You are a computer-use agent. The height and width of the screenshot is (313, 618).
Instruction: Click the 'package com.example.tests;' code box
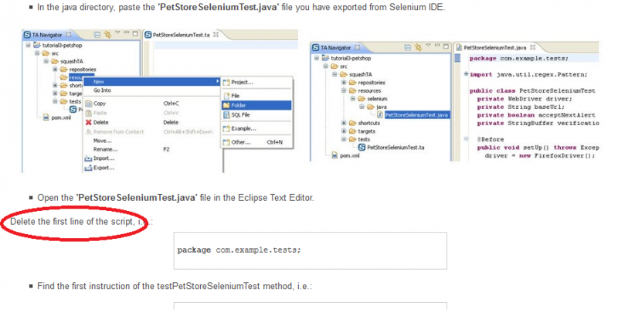[311, 250]
